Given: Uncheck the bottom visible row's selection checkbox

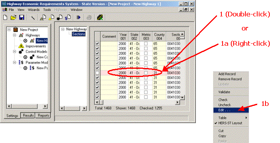Looking at the screenshot, I should 97,97.
